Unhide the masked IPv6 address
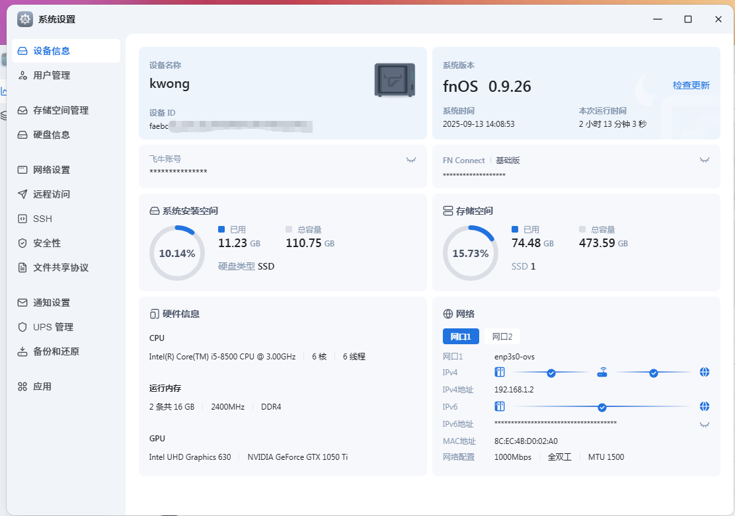Image resolution: width=735 pixels, height=516 pixels. [705, 424]
